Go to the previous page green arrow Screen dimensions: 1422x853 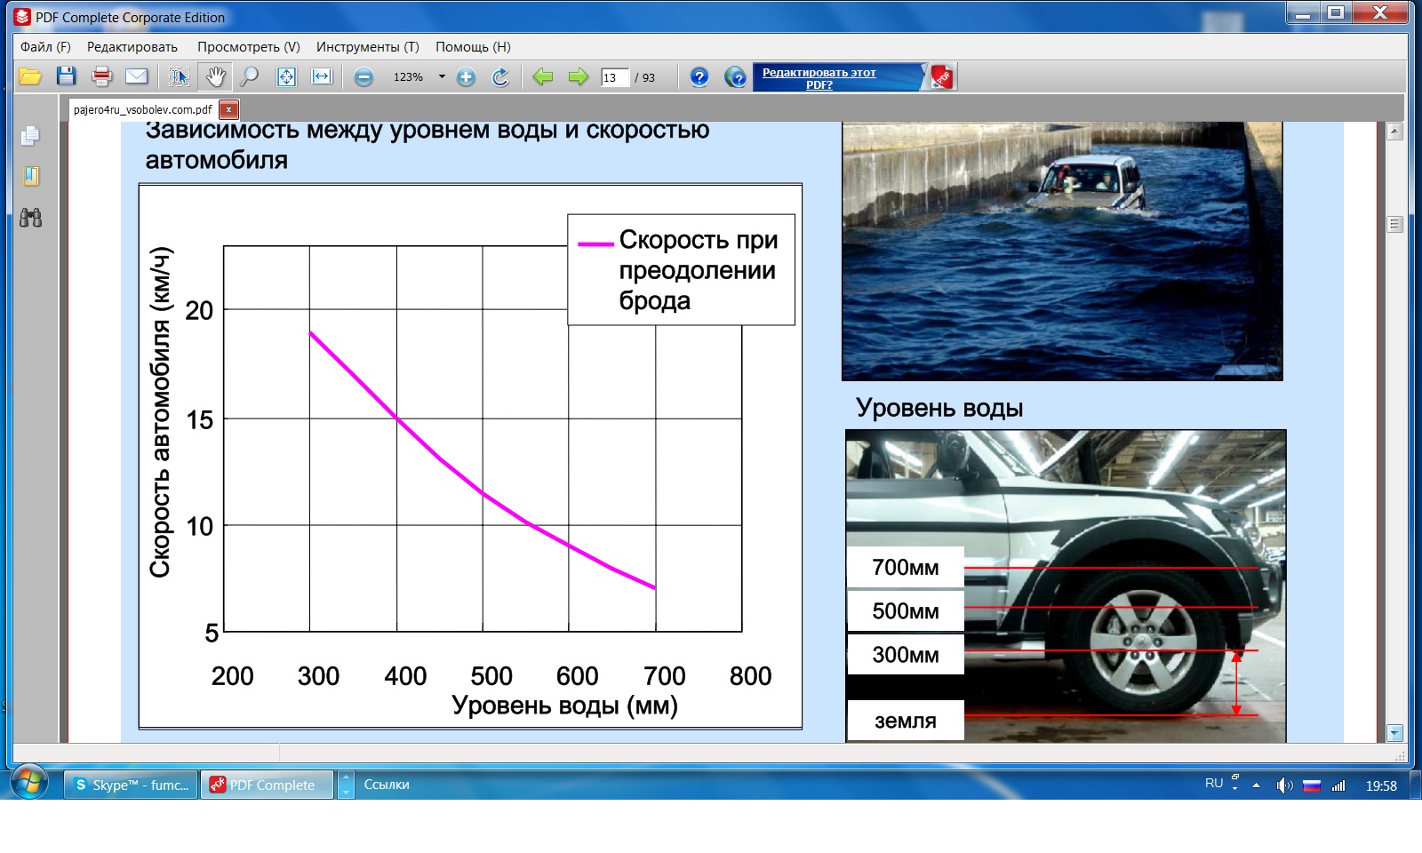pyautogui.click(x=542, y=77)
